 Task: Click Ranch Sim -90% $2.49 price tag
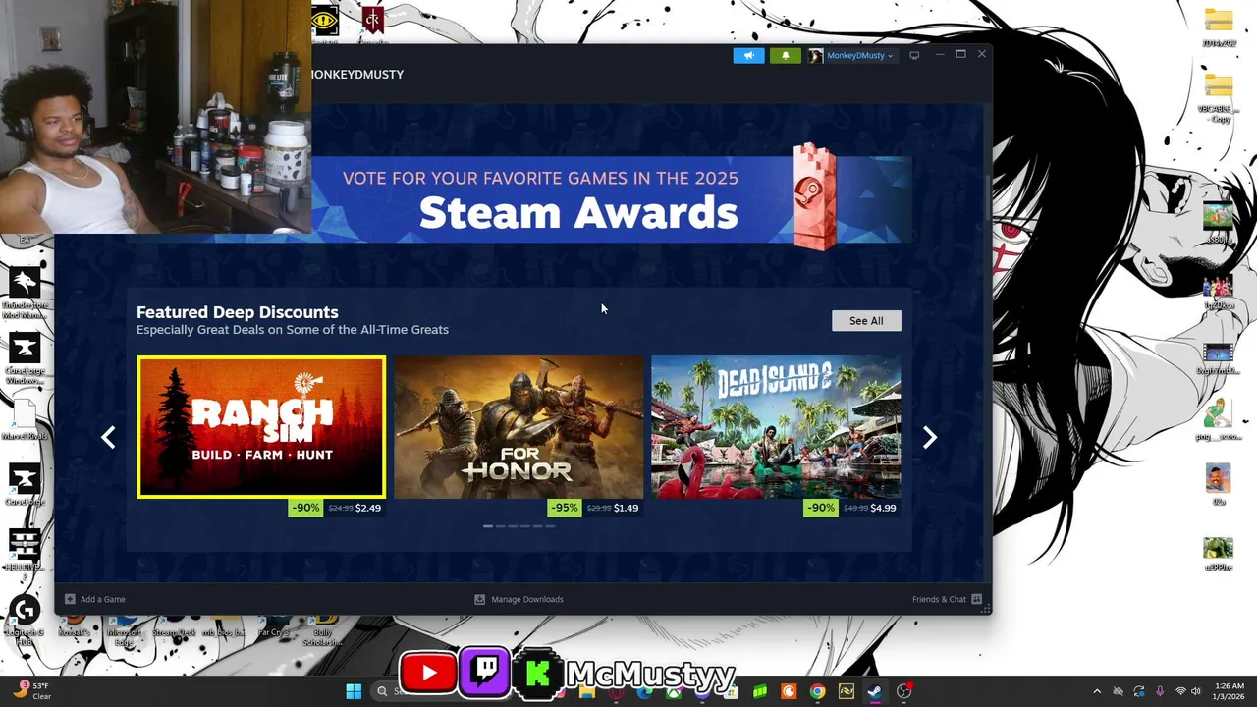(336, 508)
